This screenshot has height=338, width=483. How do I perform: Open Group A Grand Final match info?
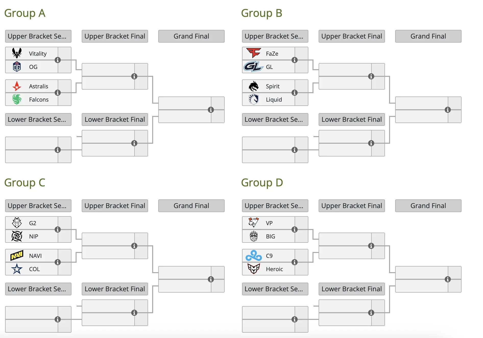click(211, 110)
